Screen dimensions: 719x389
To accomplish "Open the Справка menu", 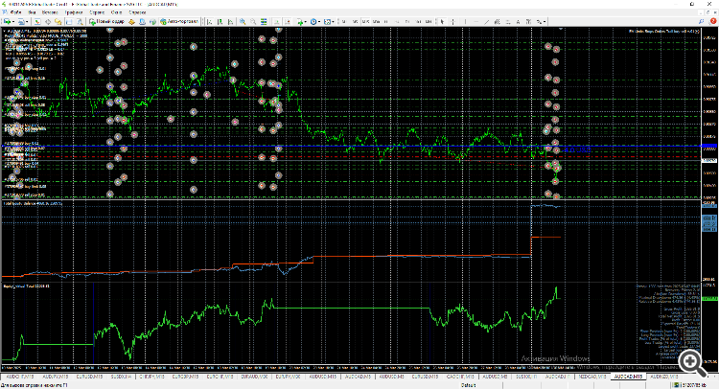I will [137, 12].
